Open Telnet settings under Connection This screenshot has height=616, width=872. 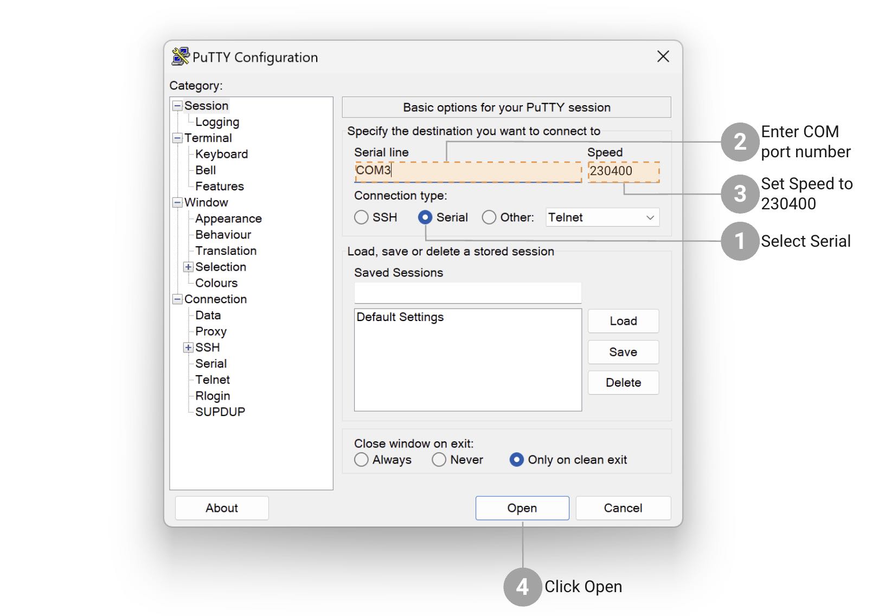point(213,380)
